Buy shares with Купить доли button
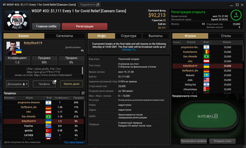This screenshot has height=148, width=246. pyautogui.click(x=71, y=84)
